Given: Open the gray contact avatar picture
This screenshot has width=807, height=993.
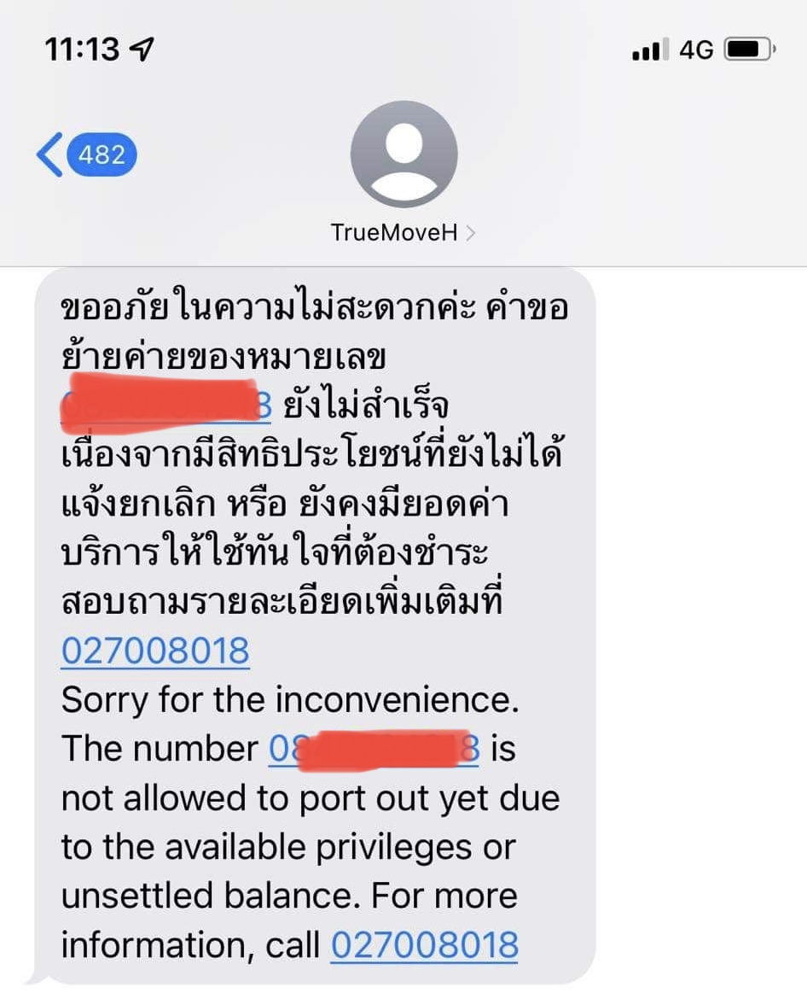Looking at the screenshot, I should coord(403,154).
